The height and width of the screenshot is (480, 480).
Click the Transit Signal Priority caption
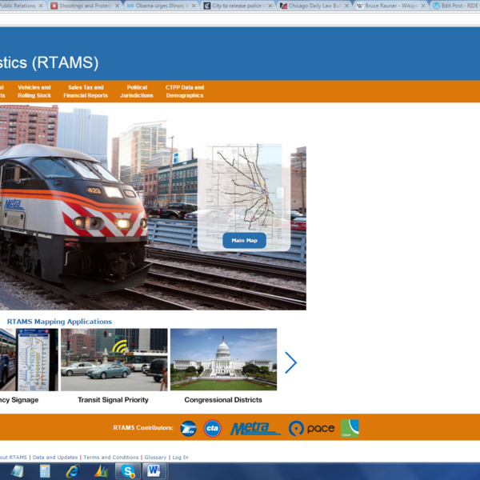pyautogui.click(x=113, y=400)
